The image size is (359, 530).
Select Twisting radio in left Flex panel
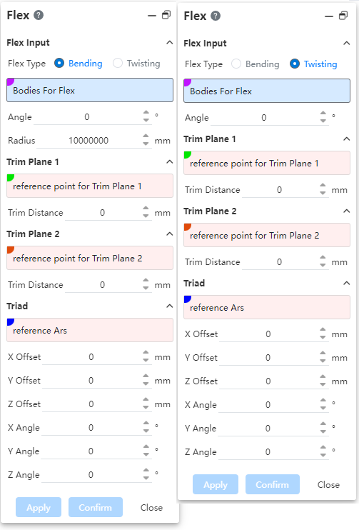click(118, 63)
